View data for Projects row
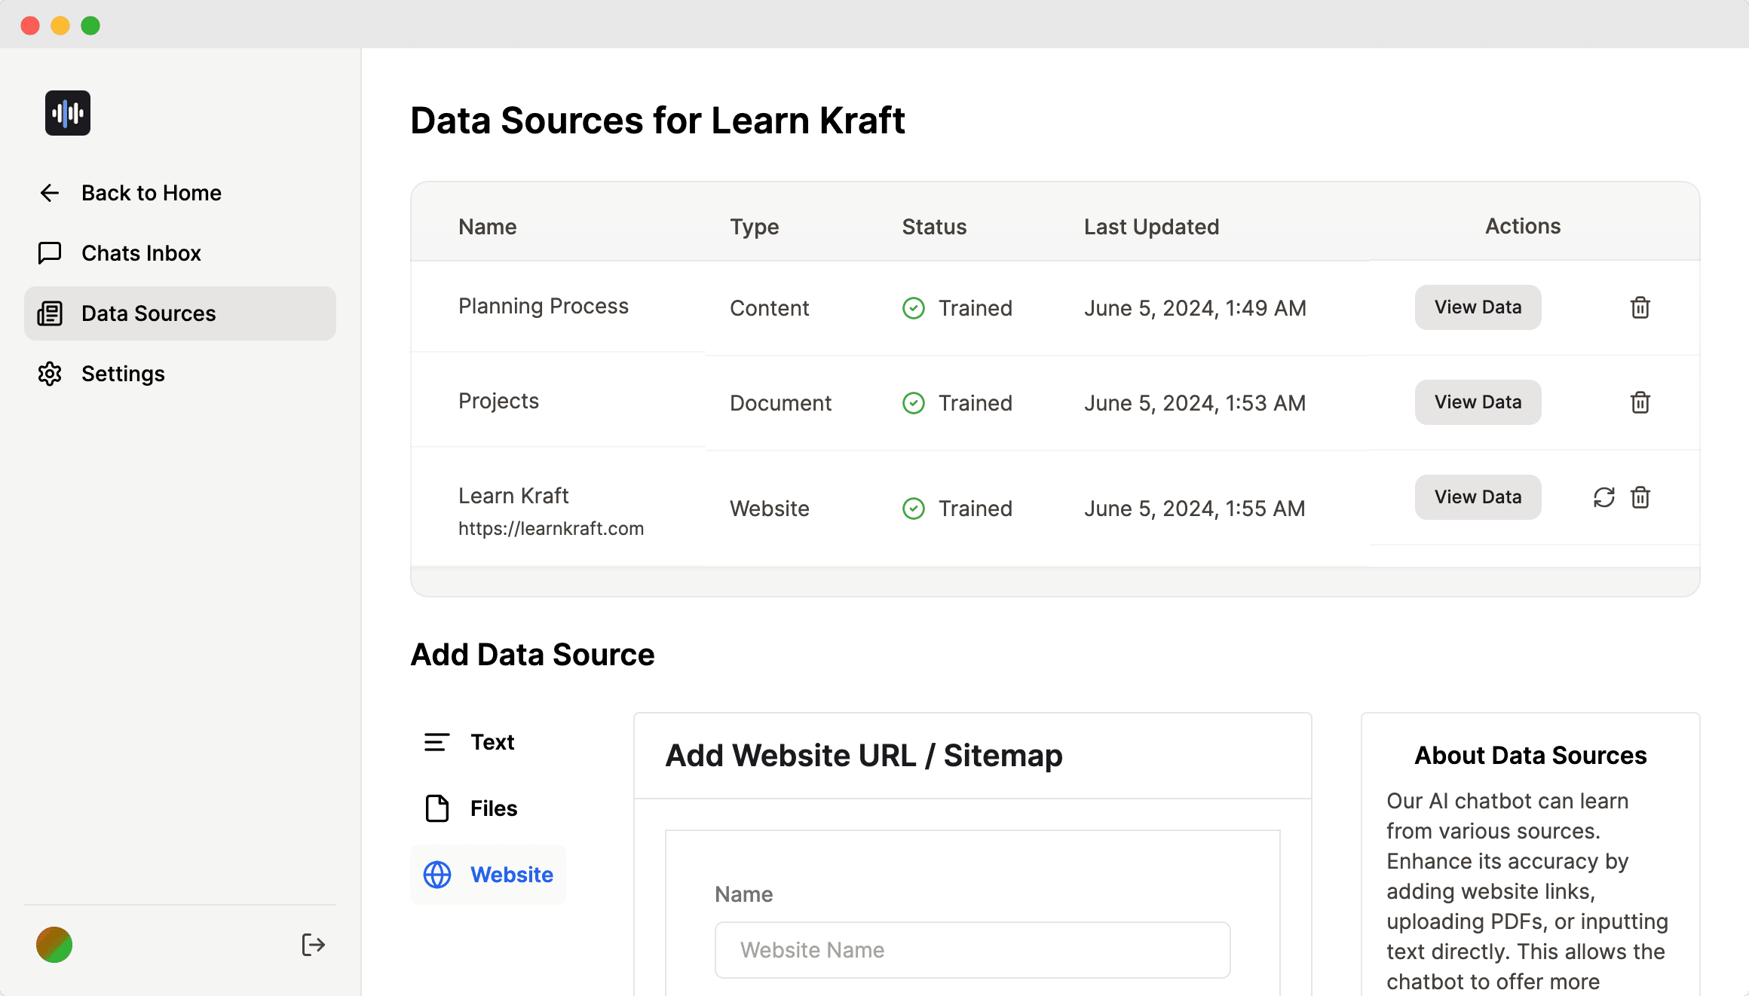1749x996 pixels. tap(1478, 402)
